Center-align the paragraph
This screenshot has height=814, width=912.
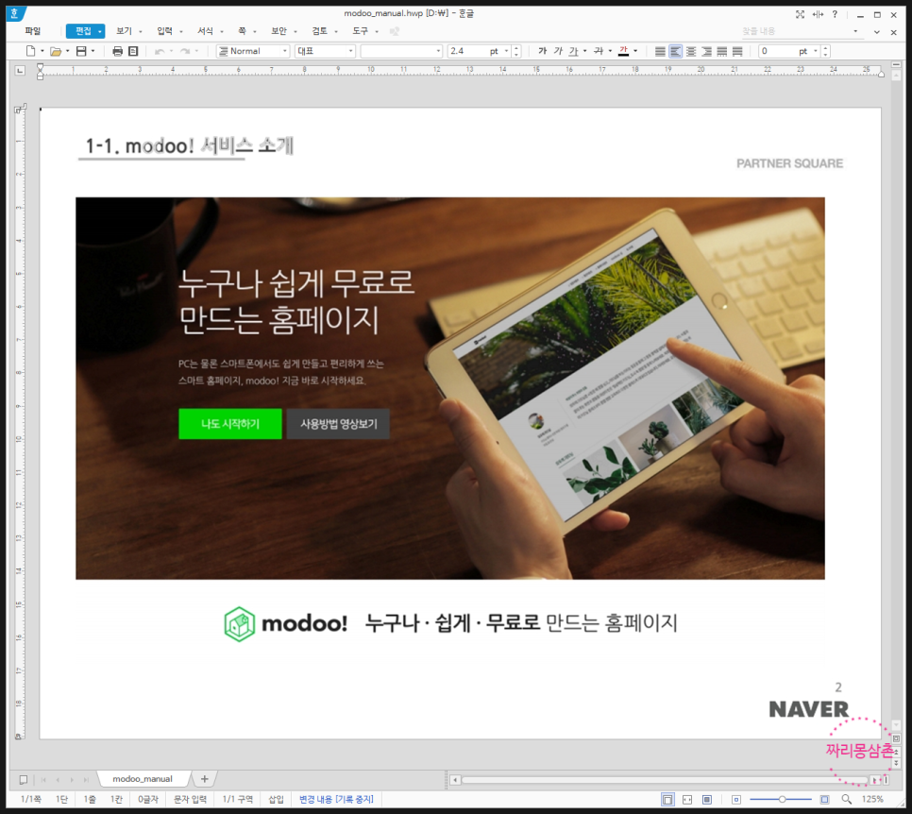[691, 51]
